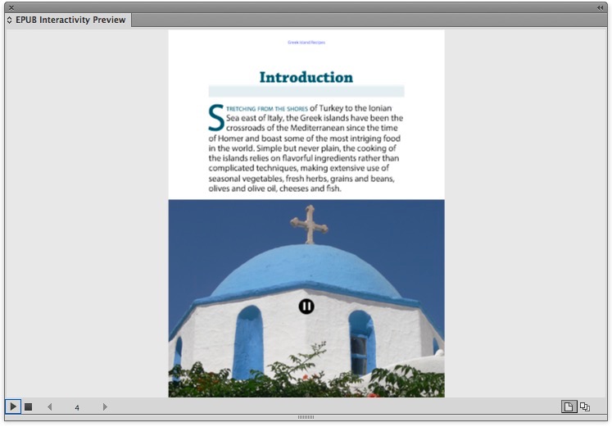
Task: Click the Play Preview button
Action: point(13,407)
